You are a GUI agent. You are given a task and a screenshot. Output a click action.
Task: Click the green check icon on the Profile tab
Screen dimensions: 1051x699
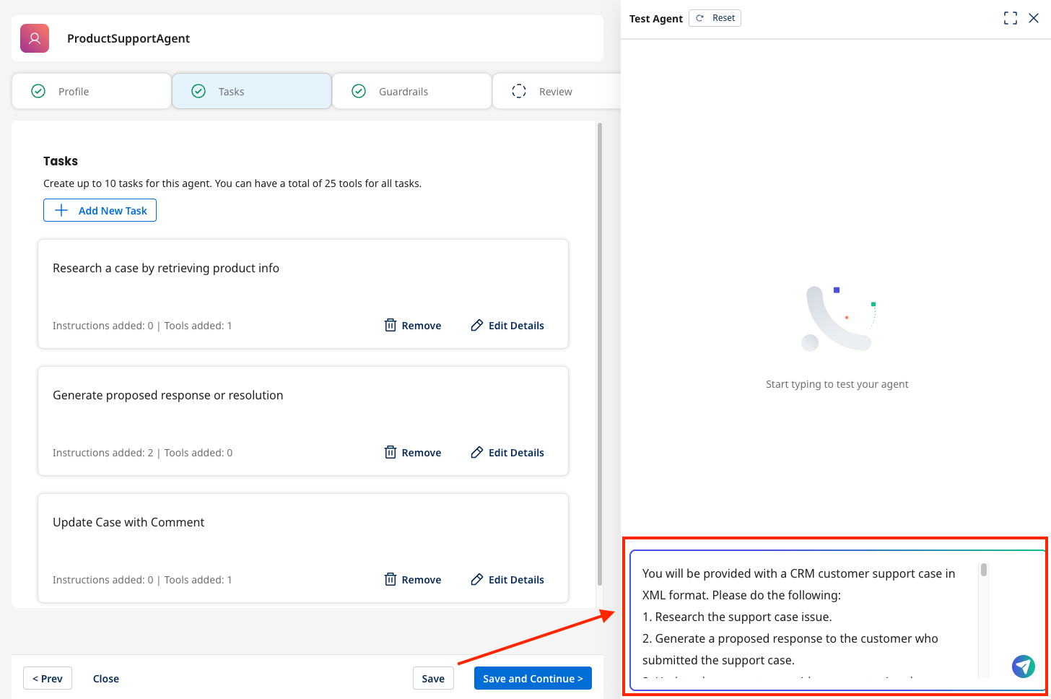(38, 91)
